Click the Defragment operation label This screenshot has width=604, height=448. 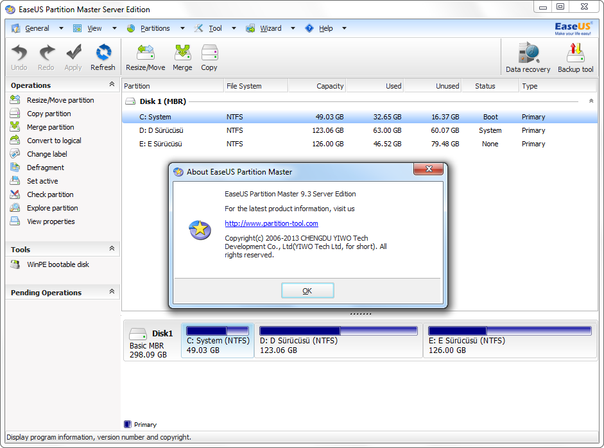click(46, 168)
